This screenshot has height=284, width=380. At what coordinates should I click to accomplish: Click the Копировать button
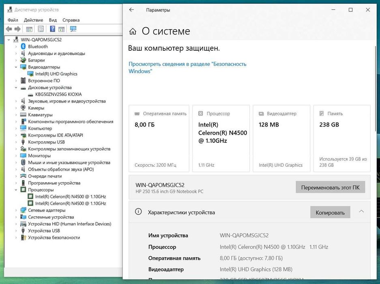pos(330,213)
